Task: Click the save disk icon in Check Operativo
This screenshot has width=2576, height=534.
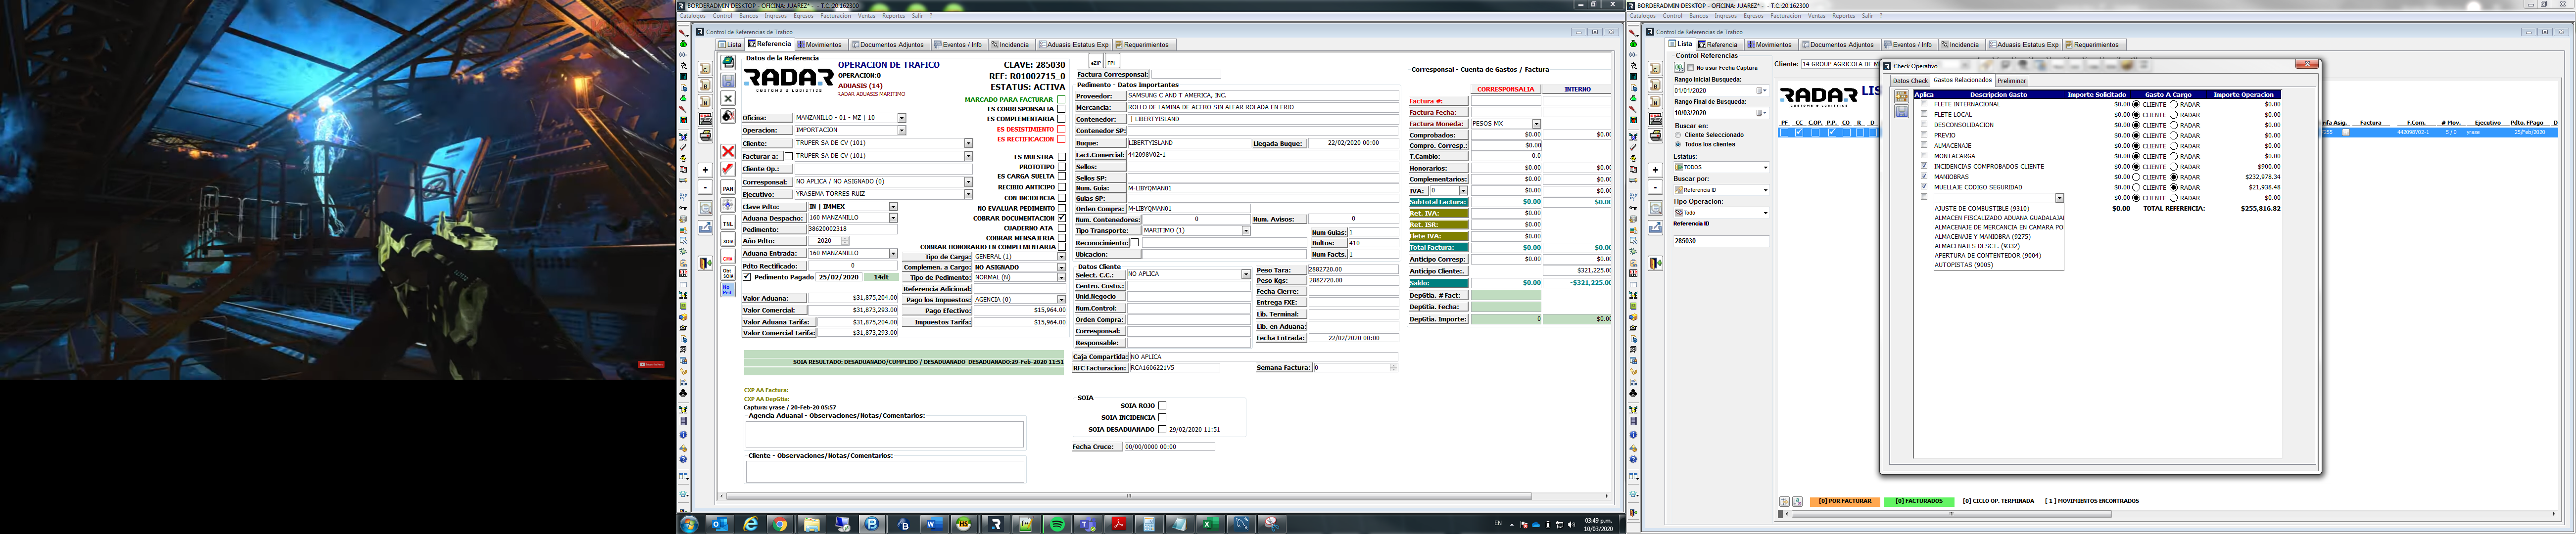Action: [x=1901, y=112]
